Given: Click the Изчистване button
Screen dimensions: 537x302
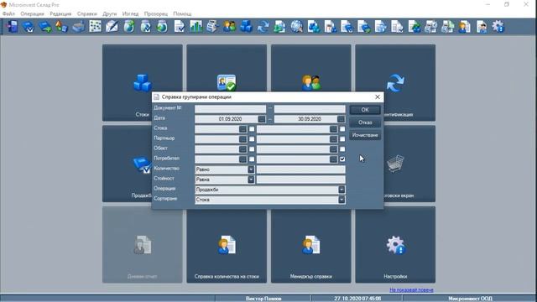Looking at the screenshot, I should pyautogui.click(x=365, y=135).
